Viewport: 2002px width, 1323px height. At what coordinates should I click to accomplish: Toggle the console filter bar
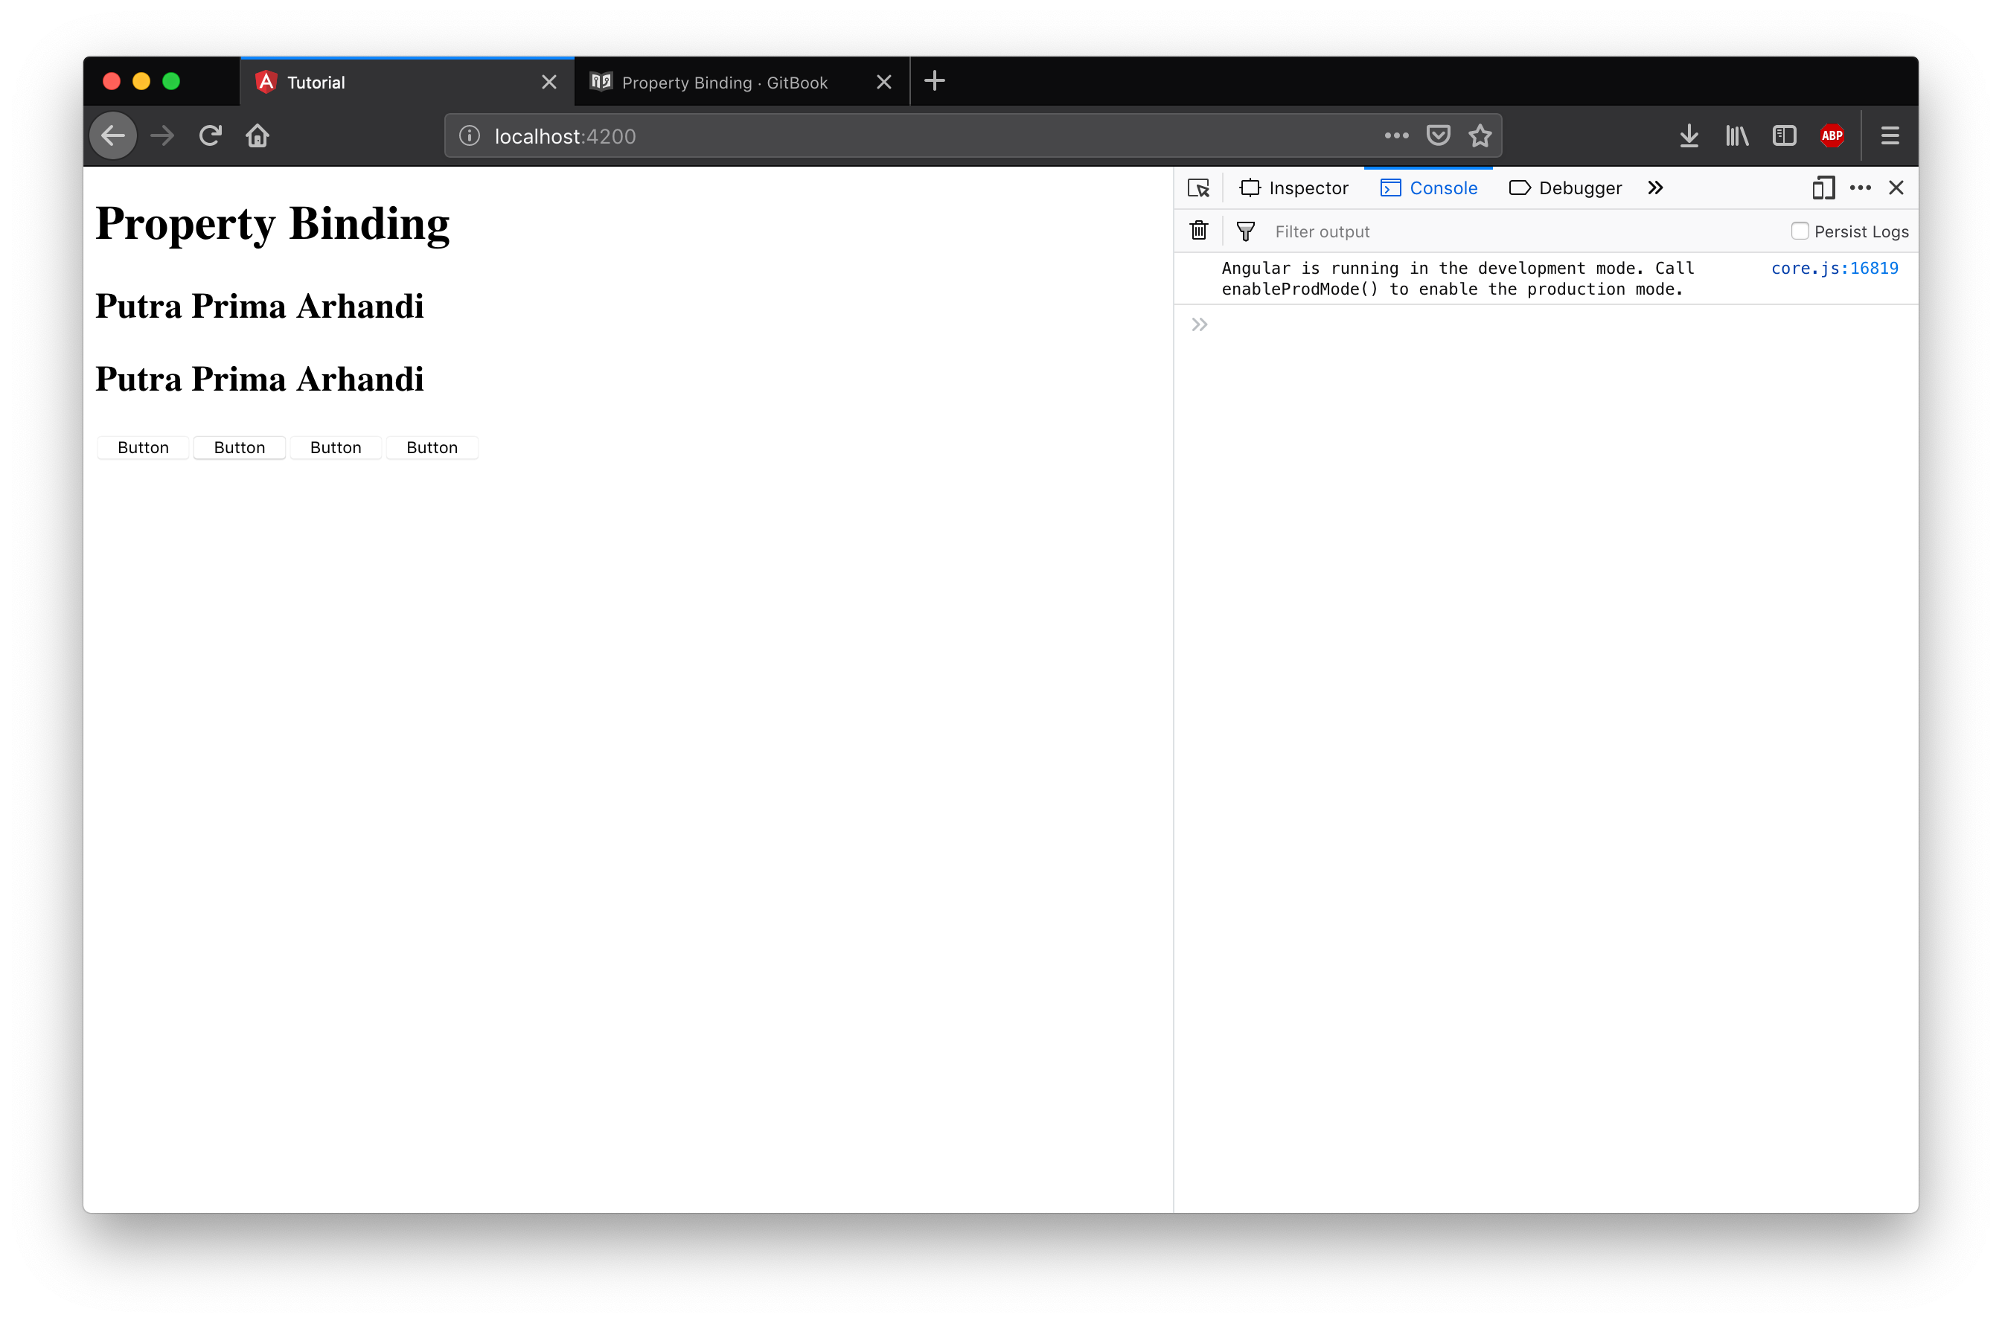(x=1245, y=231)
